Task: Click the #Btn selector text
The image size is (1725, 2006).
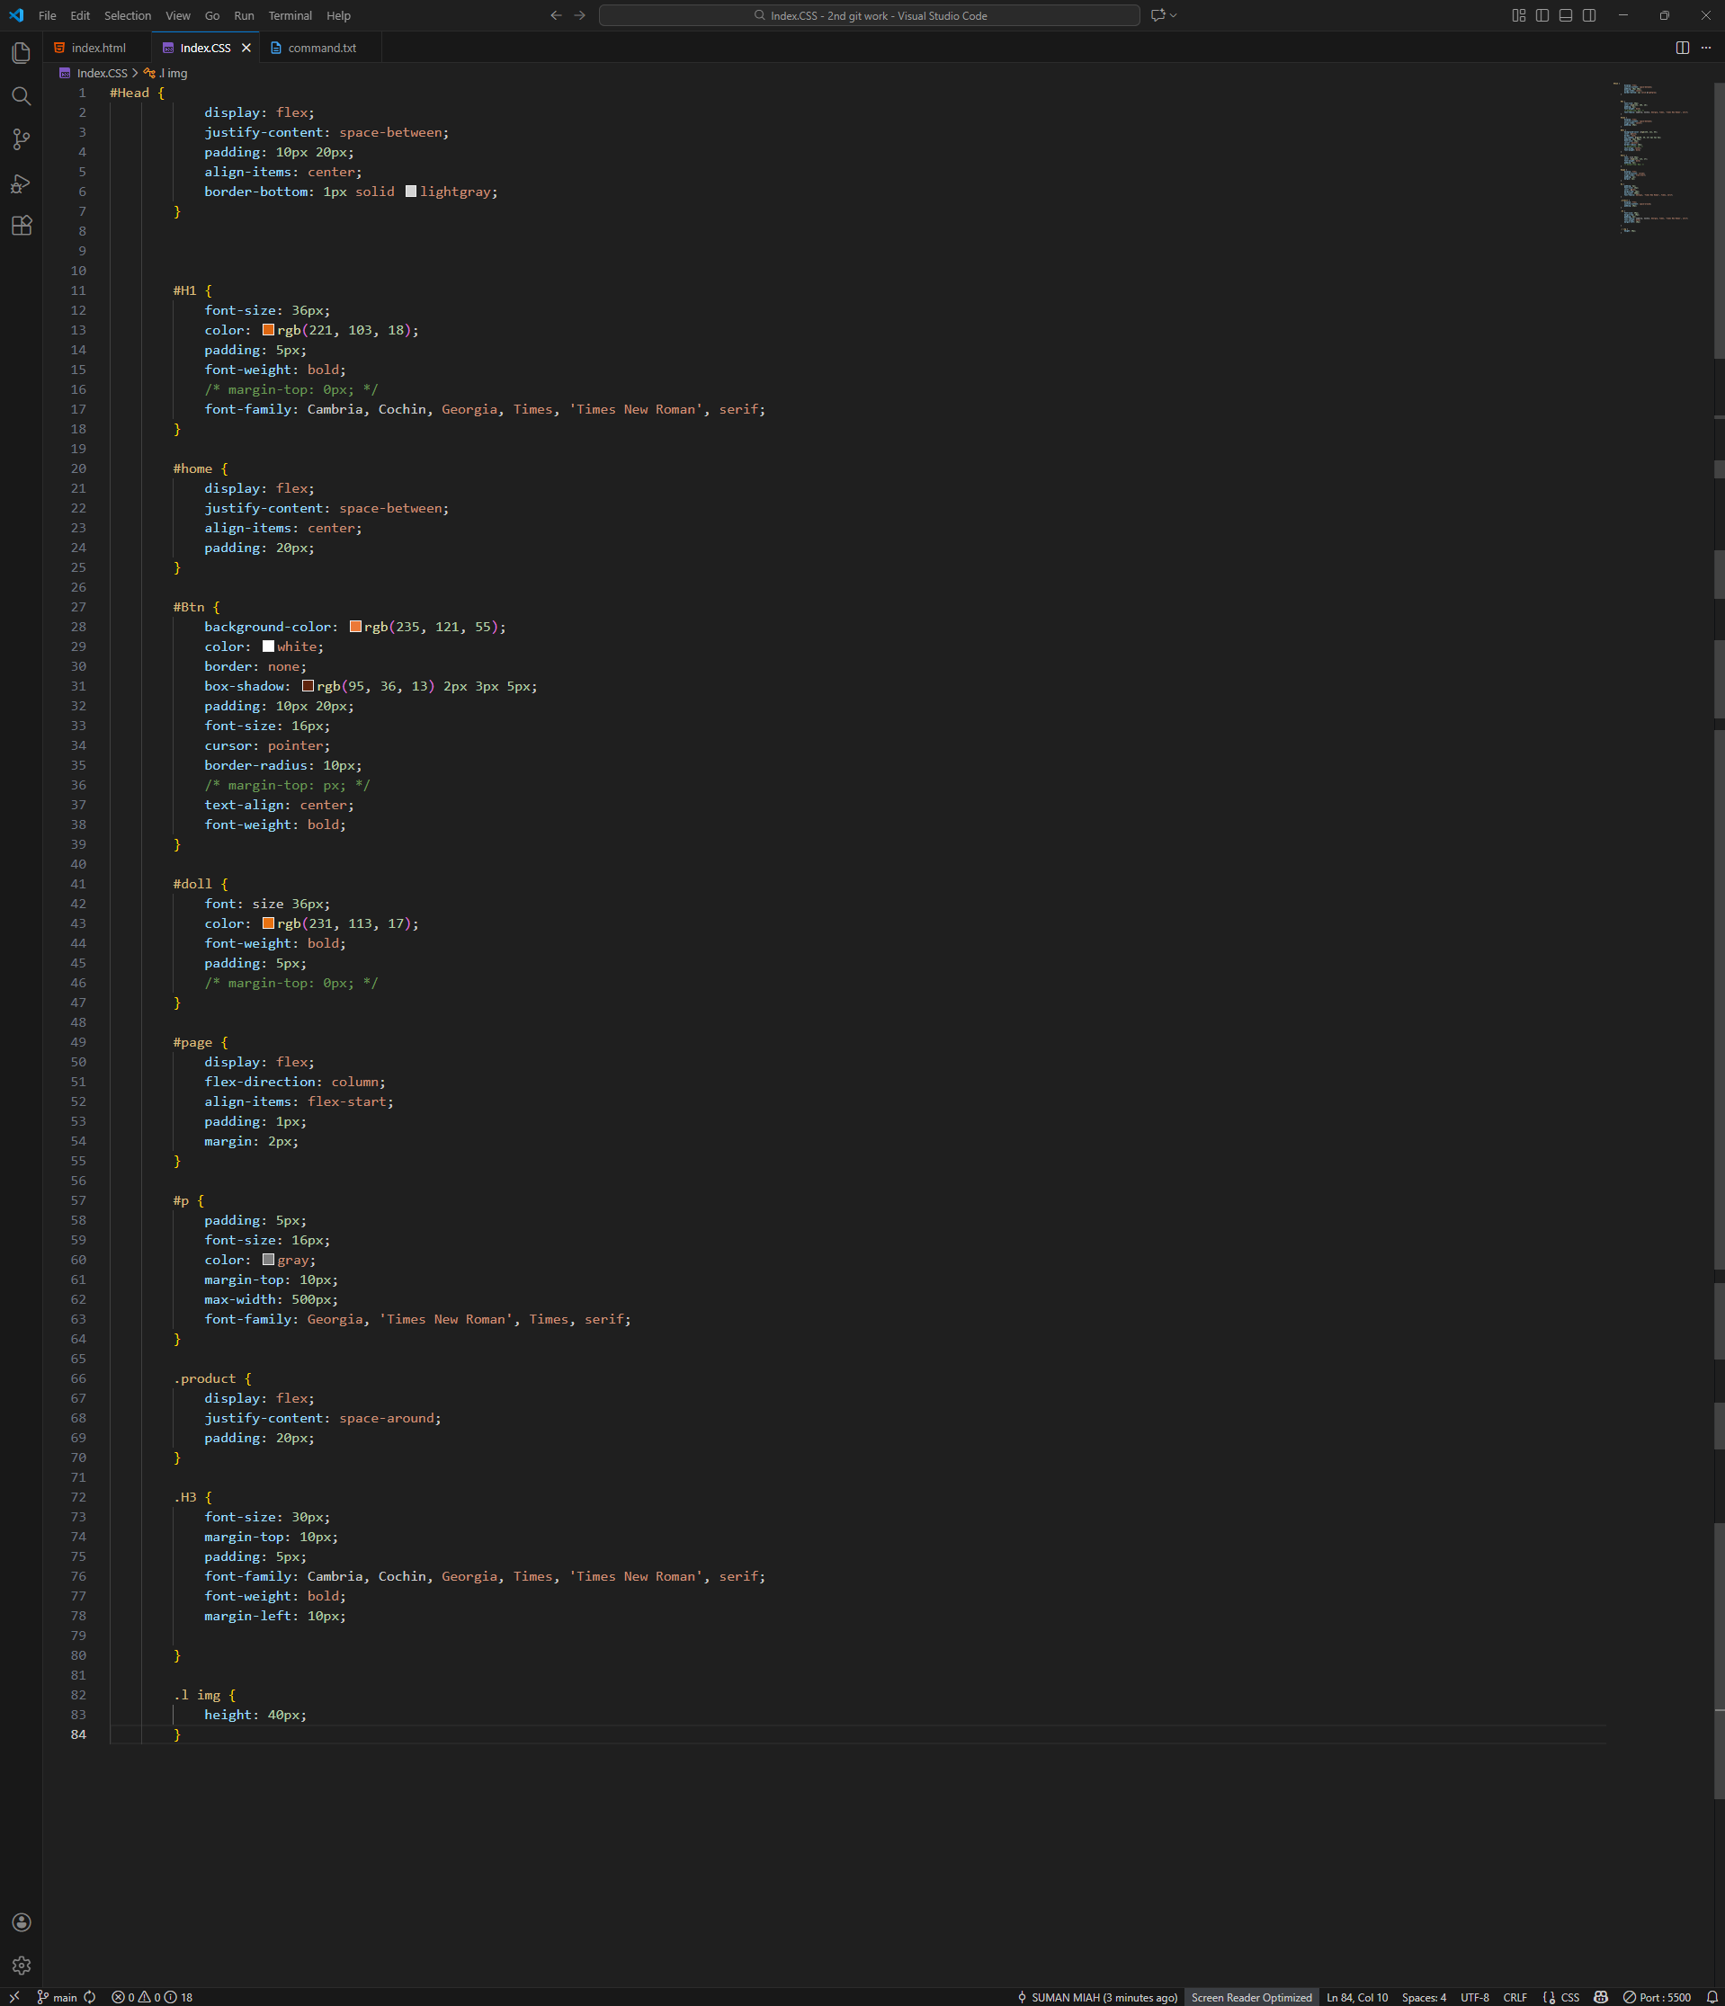Action: (189, 607)
